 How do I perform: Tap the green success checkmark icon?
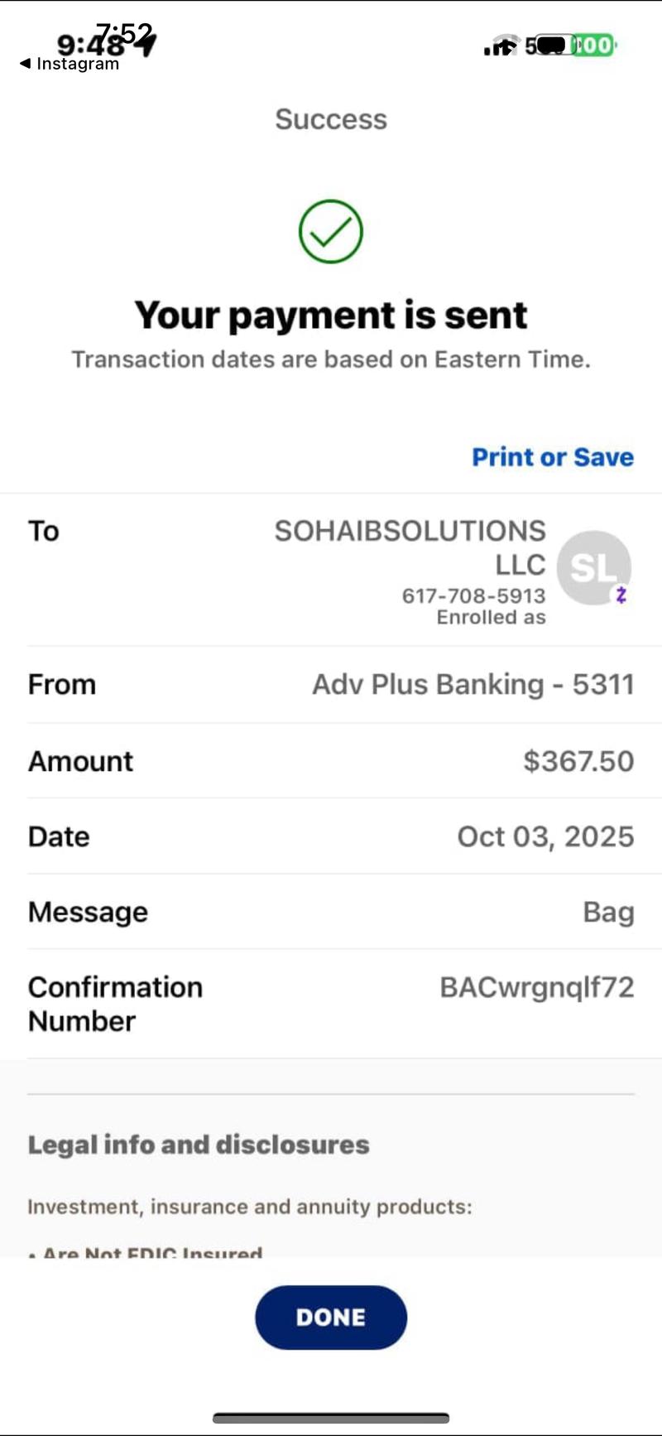(331, 232)
